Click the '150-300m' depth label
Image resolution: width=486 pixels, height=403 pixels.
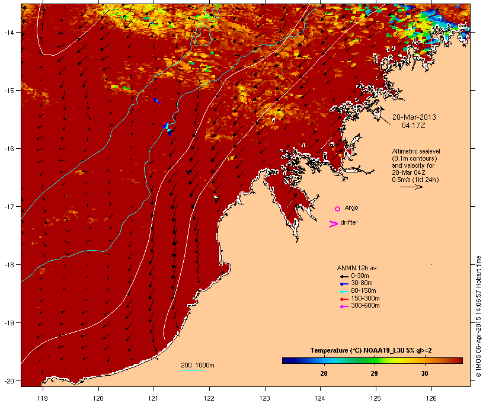(x=365, y=298)
